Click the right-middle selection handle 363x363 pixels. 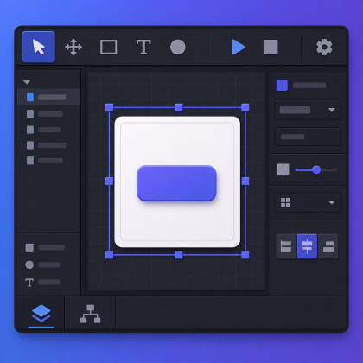[x=245, y=181]
